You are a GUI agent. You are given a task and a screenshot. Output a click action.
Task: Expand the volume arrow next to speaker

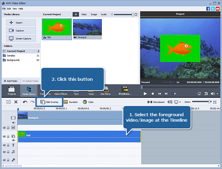[x=218, y=94]
